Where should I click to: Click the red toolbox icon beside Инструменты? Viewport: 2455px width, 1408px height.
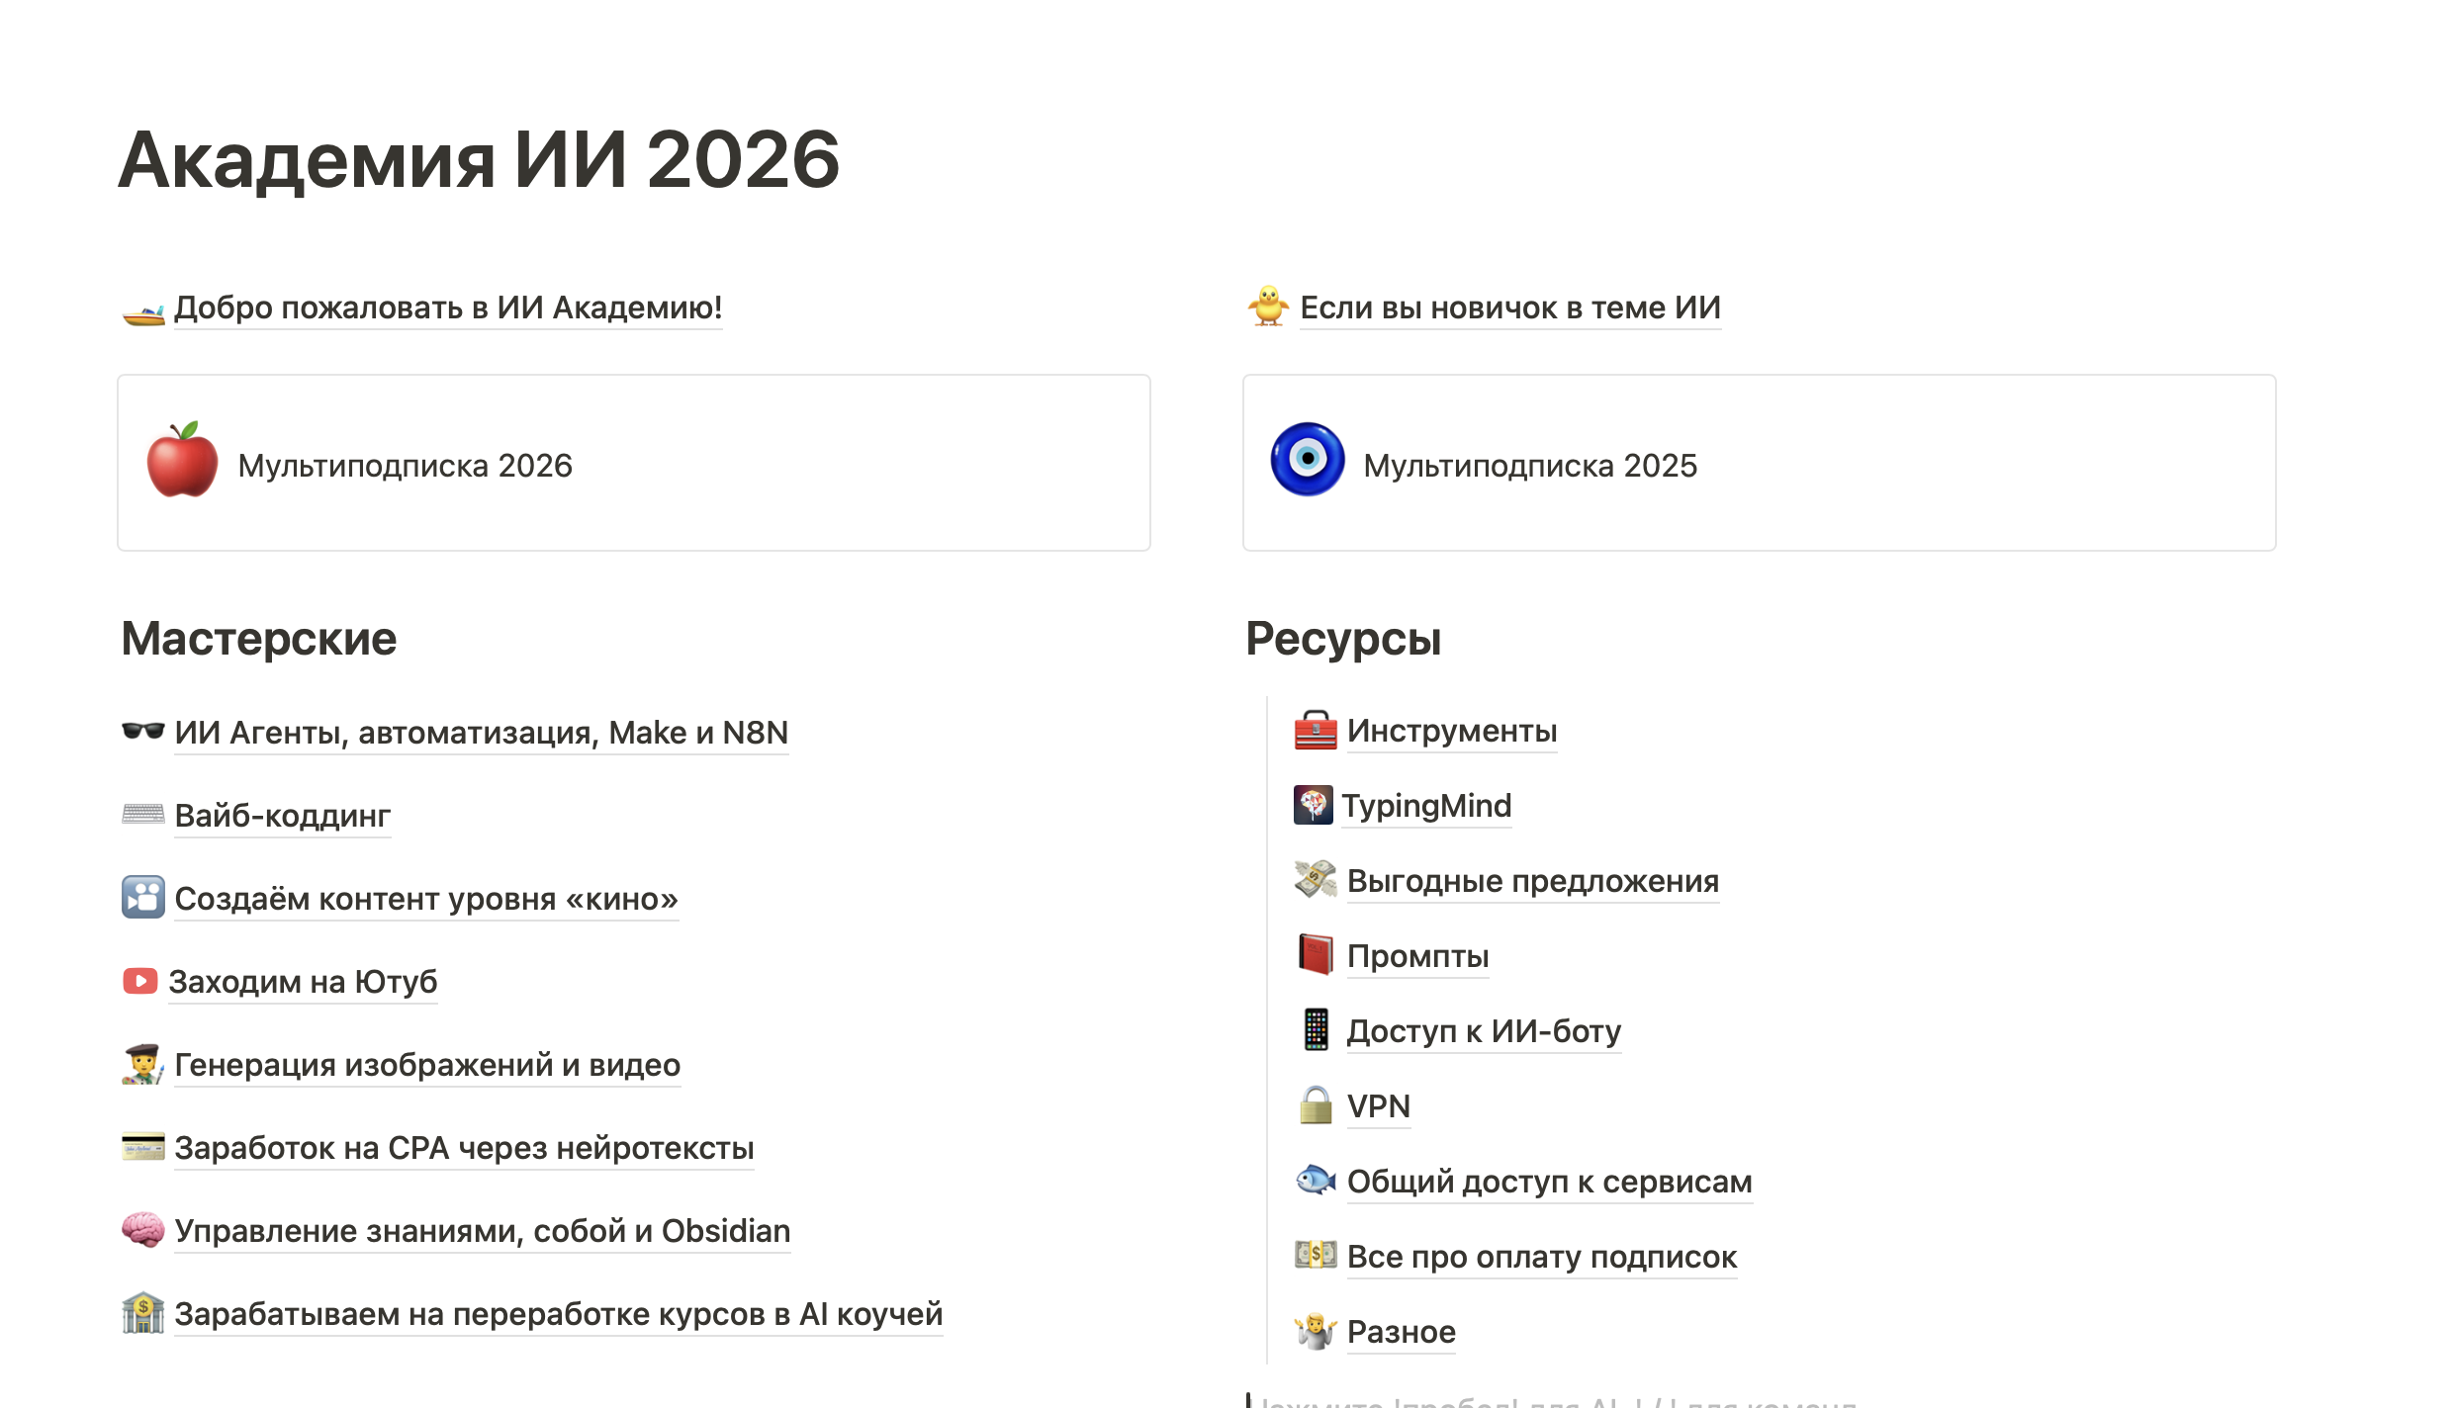pyautogui.click(x=1315, y=731)
